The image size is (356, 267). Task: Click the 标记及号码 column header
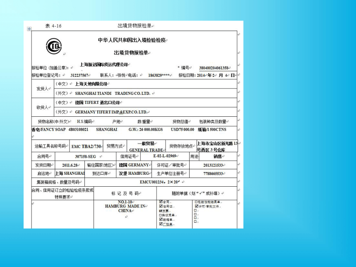click(x=125, y=193)
